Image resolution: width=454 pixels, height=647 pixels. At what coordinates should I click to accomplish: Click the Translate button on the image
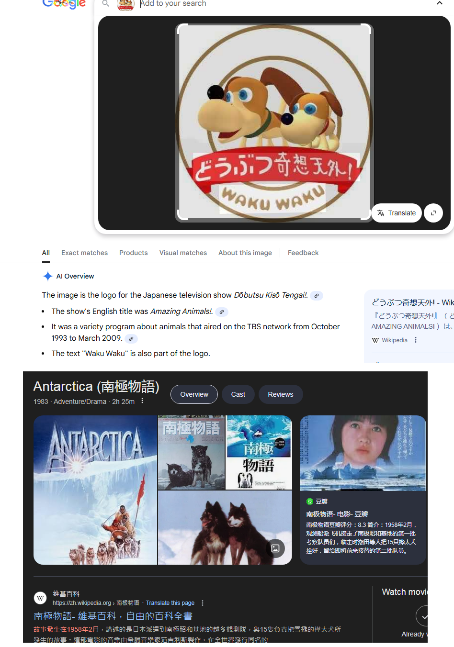pos(397,213)
